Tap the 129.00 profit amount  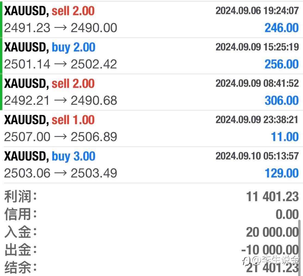[x=281, y=173]
